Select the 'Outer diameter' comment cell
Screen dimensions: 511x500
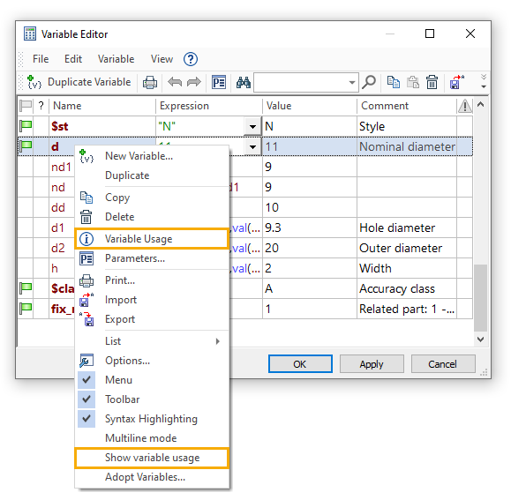(407, 248)
